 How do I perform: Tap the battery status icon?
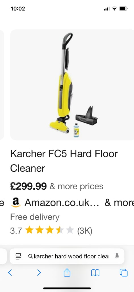point(123,9)
